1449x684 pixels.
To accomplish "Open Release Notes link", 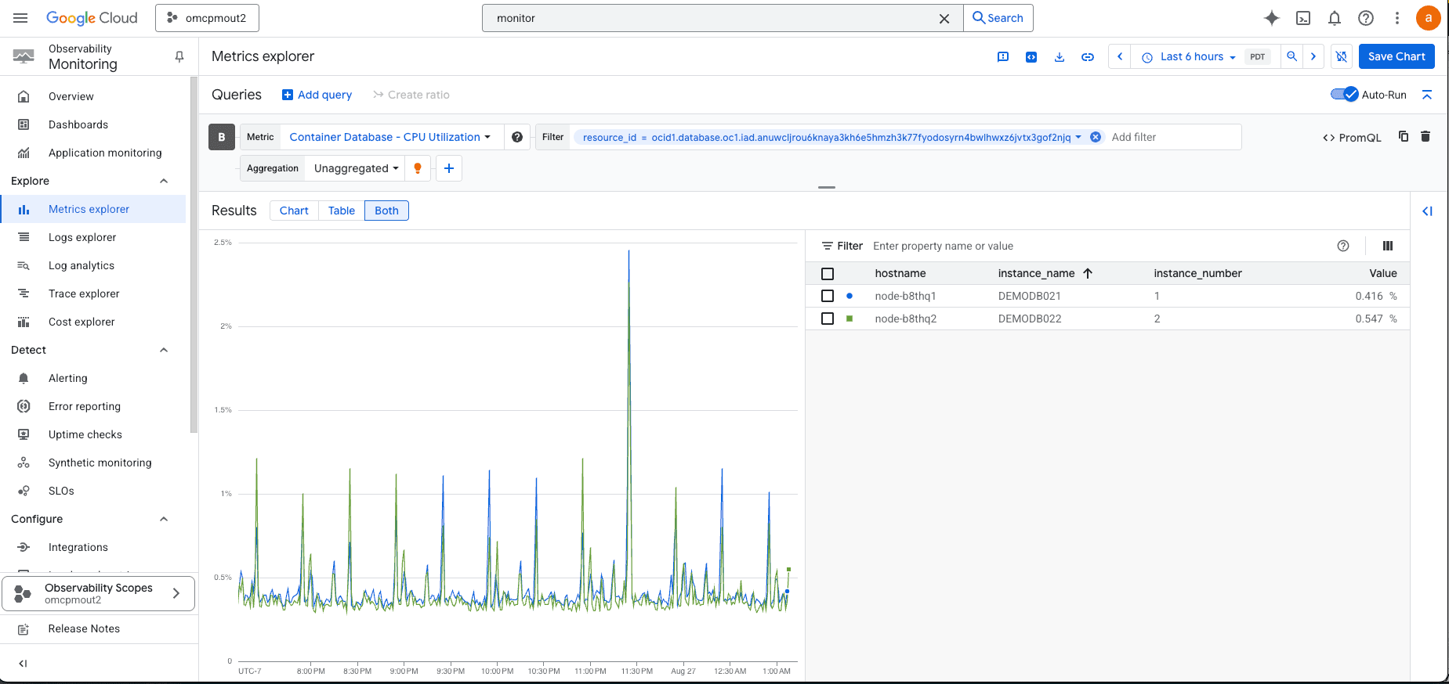I will (x=84, y=628).
